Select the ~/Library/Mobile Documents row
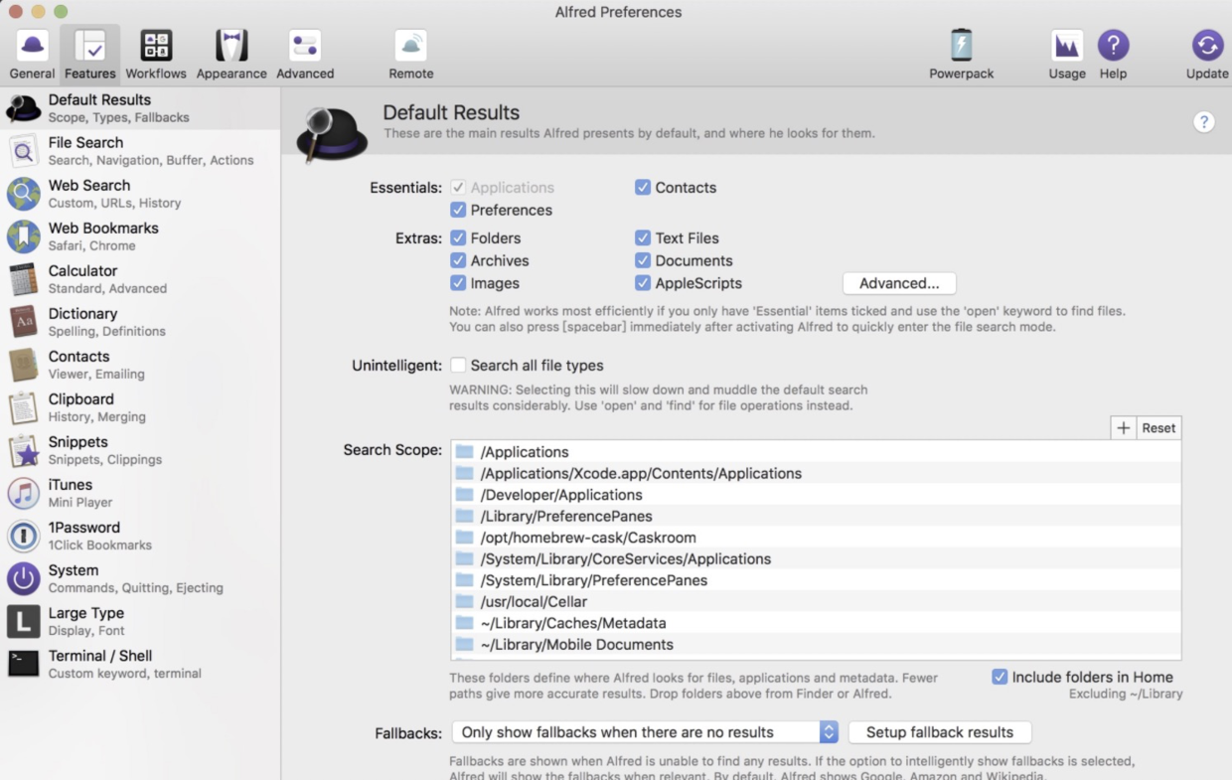The image size is (1232, 780). 816,644
